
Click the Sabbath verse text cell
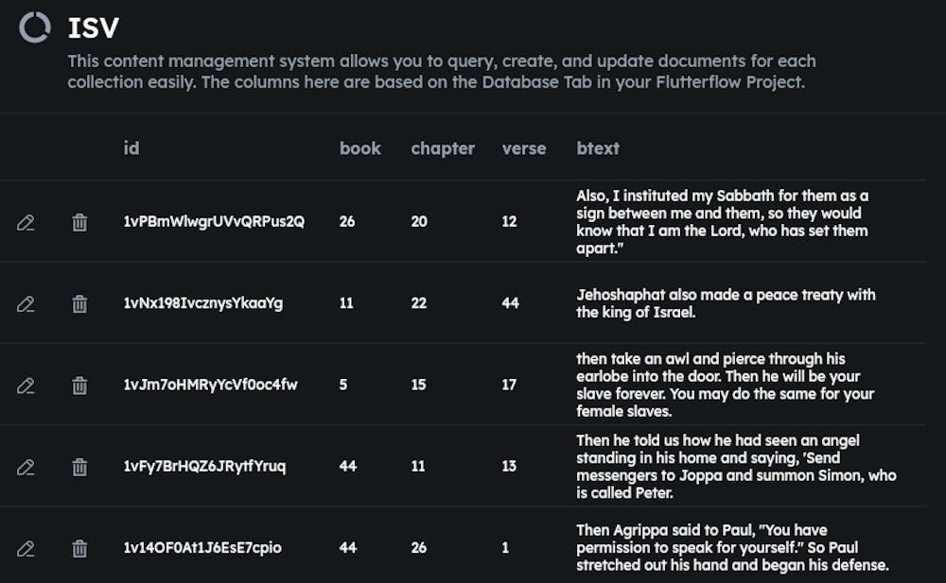[x=723, y=222]
